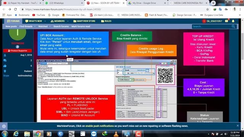Click the forum search magnifier icon
This screenshot has height=137, width=244.
[233, 27]
